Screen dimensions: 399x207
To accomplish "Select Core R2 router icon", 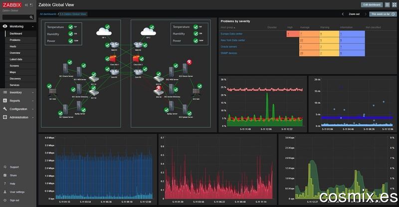I will pyautogui.click(x=138, y=72).
